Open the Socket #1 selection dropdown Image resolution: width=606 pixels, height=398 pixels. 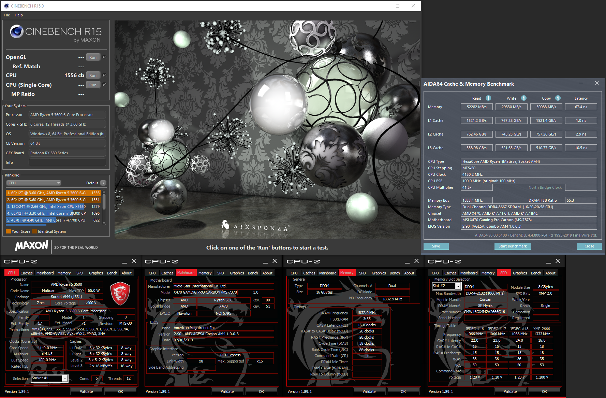click(x=64, y=378)
